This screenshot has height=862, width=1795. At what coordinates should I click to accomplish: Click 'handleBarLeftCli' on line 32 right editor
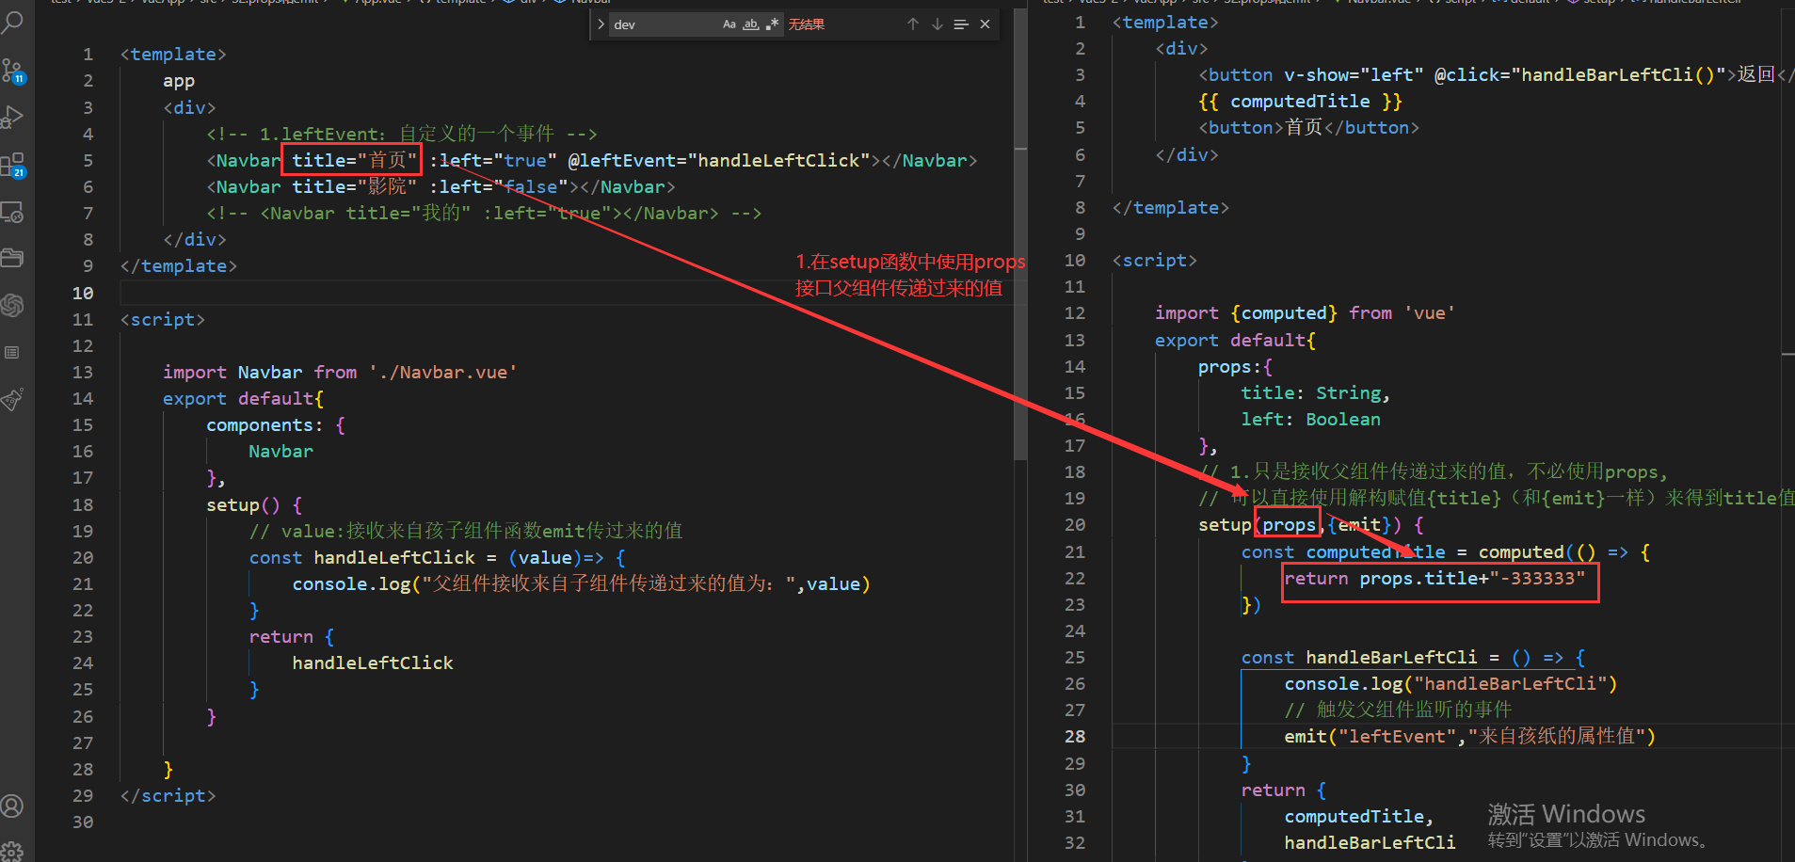(x=1370, y=842)
